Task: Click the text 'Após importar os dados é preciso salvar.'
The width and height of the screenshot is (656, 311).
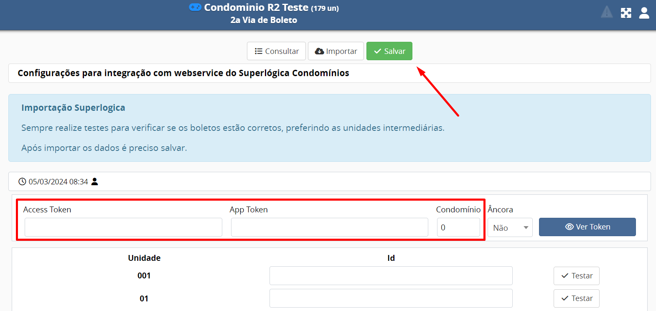Action: [x=104, y=148]
